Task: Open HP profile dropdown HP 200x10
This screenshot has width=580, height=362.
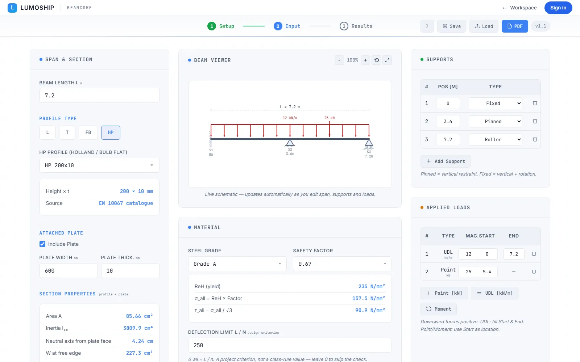Action: (99, 165)
